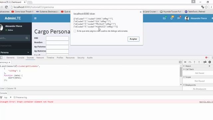Click the Ap Paterno input field
Image resolution: width=213 pixels, height=120 pixels.
coord(57,47)
